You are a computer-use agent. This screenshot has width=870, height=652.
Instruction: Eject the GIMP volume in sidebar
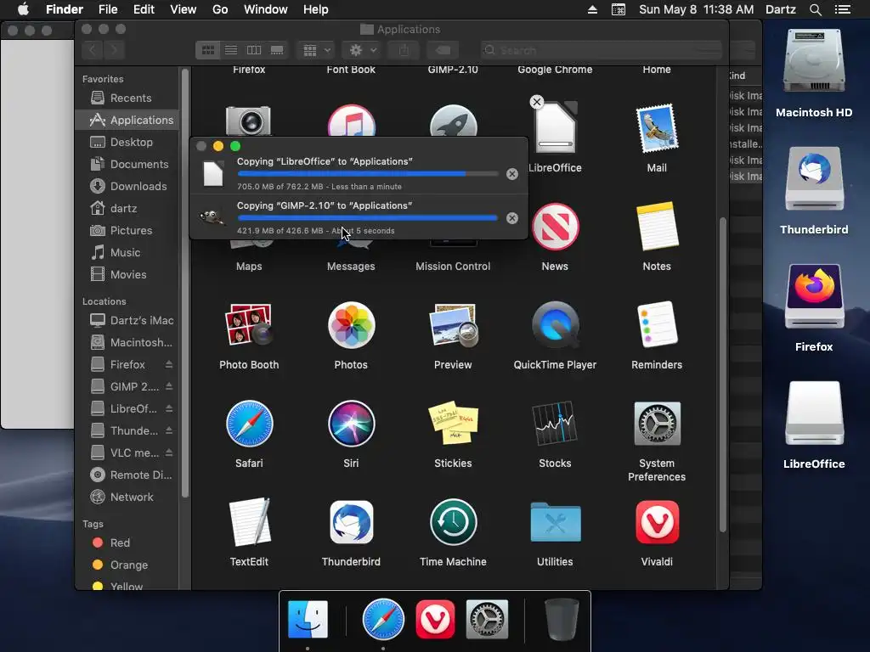[169, 386]
